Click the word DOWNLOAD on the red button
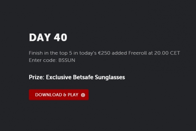The image size is (196, 131). (x=49, y=95)
